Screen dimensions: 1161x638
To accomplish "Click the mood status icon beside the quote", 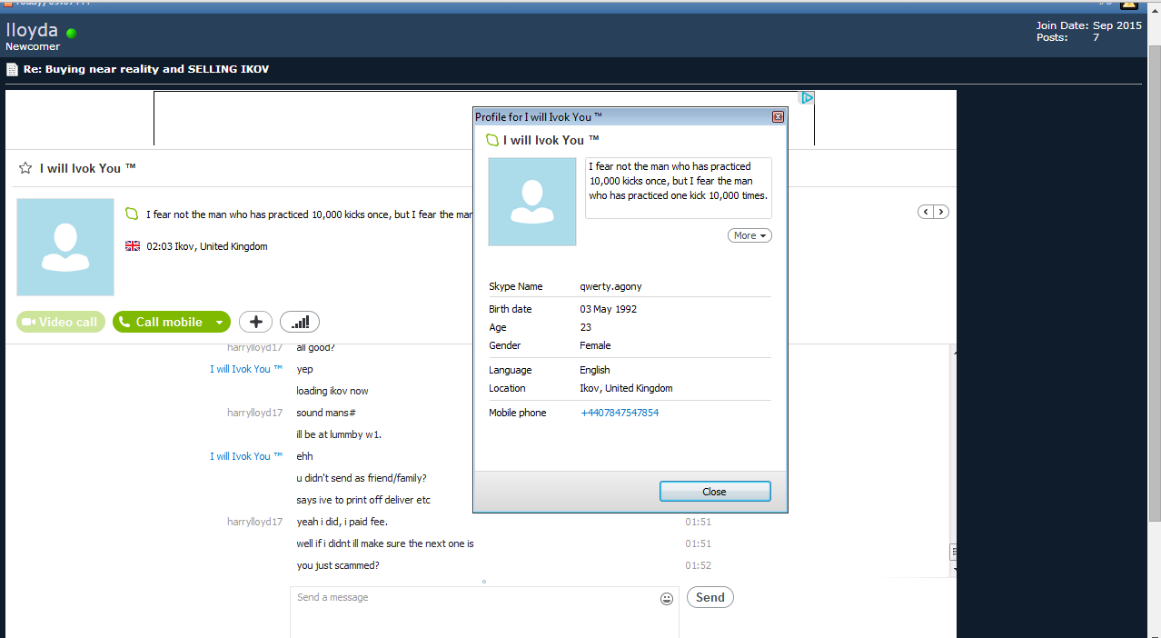I will click(132, 214).
